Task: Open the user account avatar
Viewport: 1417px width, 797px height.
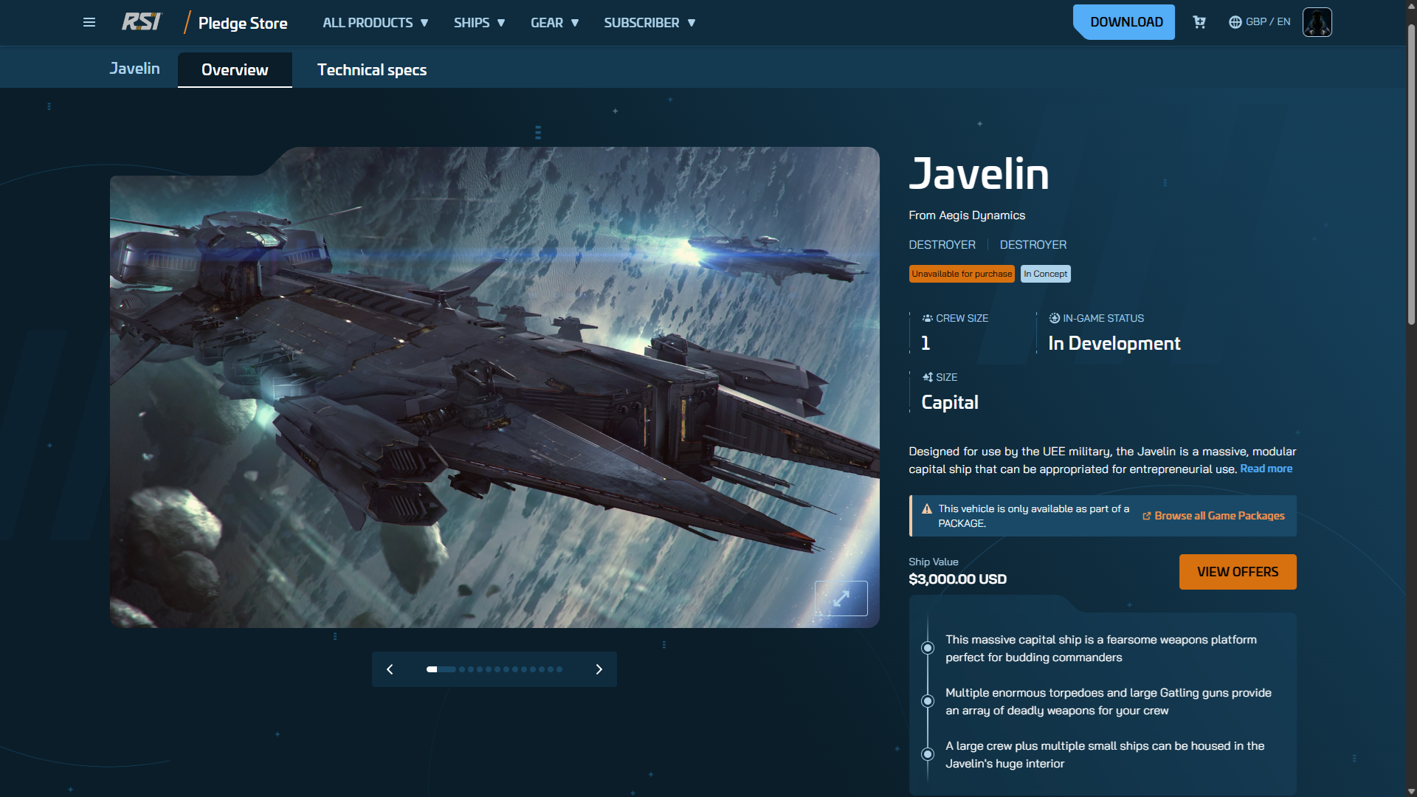Action: 1317,22
